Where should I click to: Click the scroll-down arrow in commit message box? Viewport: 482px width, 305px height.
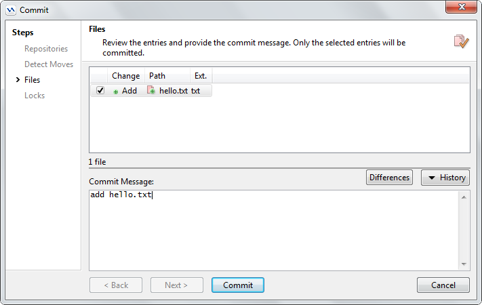click(x=464, y=264)
